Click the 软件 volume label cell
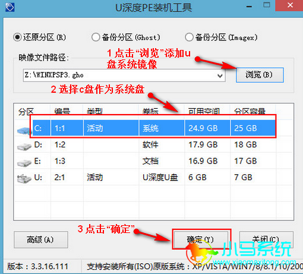 click(x=150, y=144)
